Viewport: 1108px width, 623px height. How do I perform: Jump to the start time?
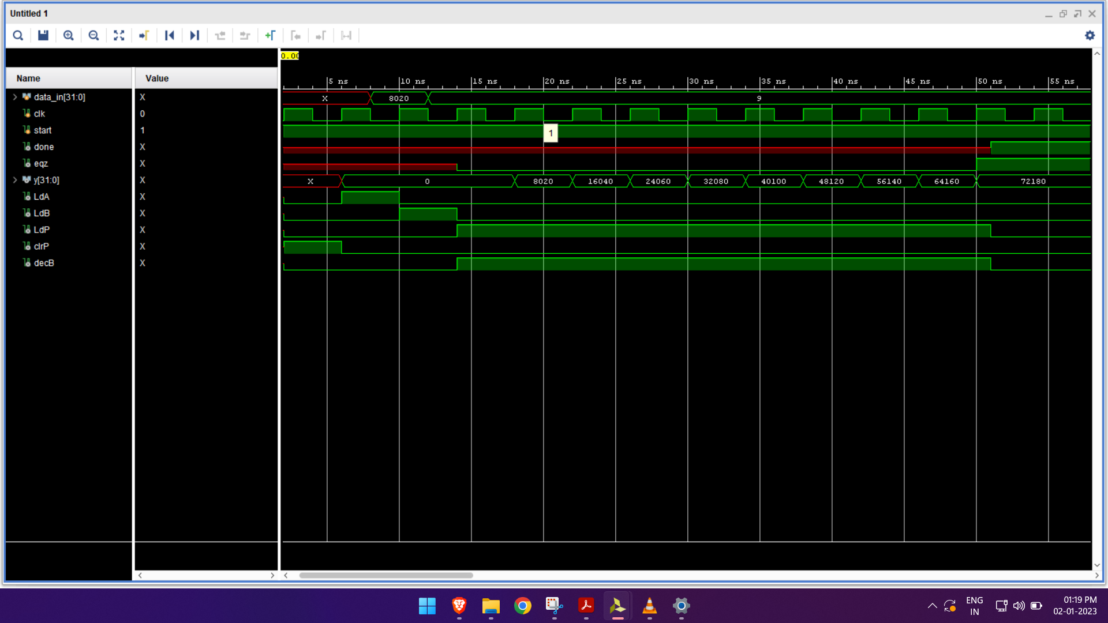click(169, 36)
